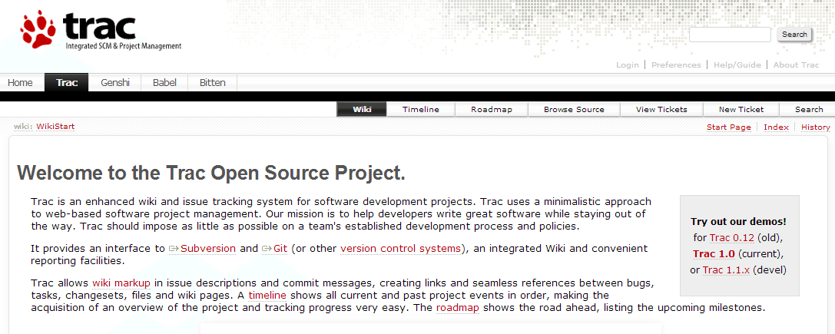The height and width of the screenshot is (334, 835).
Task: Go to Browse Source
Action: 574,110
